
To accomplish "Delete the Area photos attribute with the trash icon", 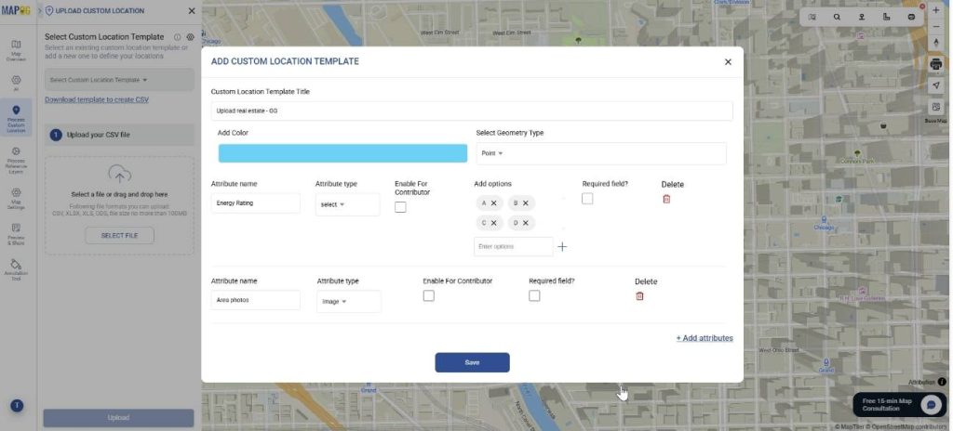I will coord(639,296).
